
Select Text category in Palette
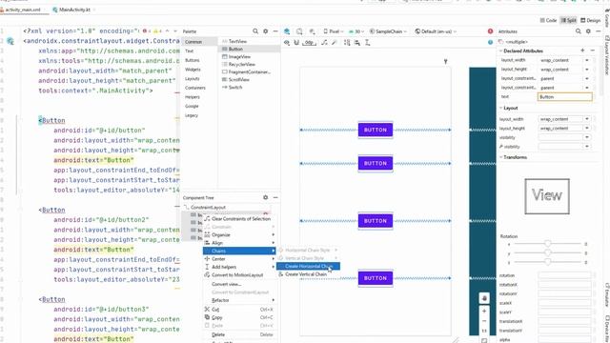(x=190, y=50)
